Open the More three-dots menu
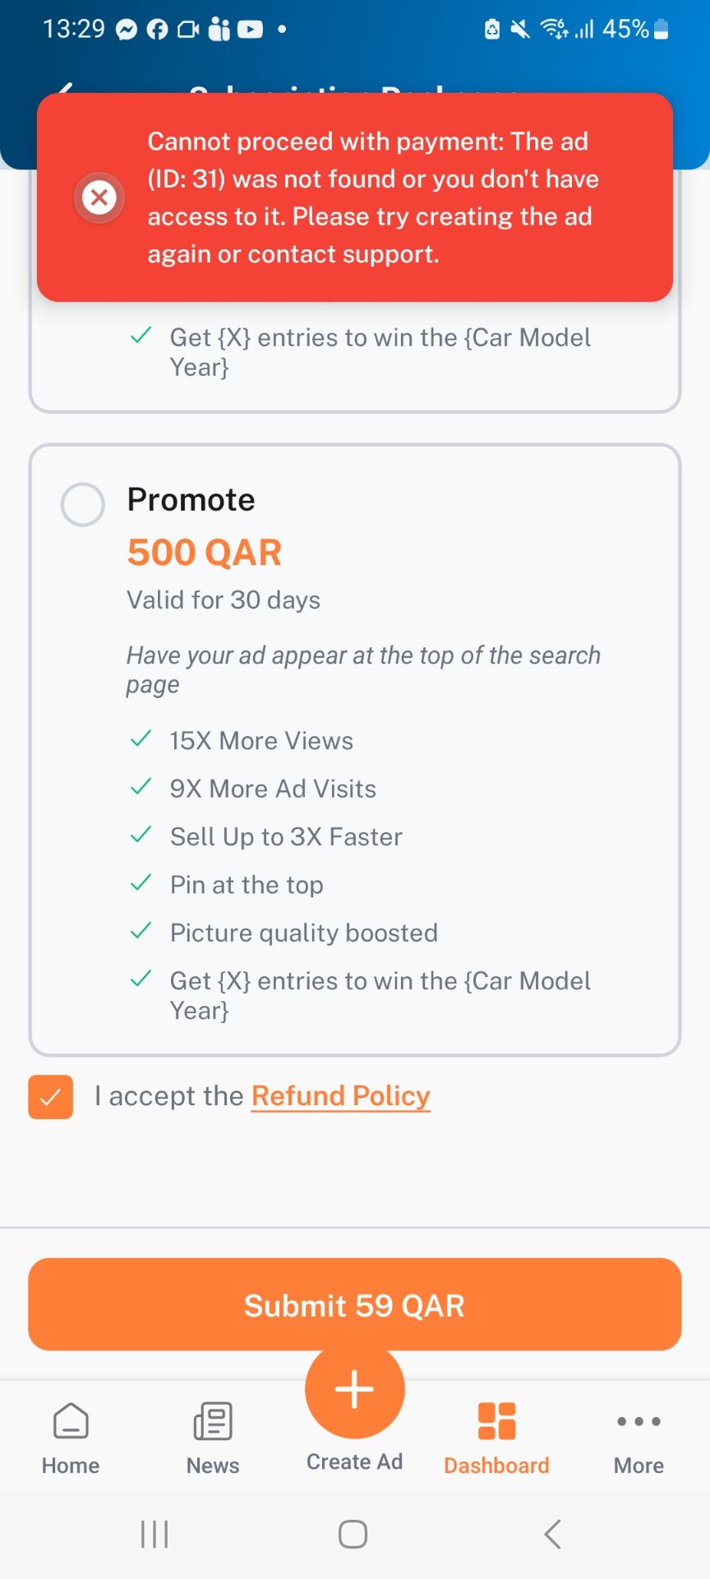 pos(639,1421)
